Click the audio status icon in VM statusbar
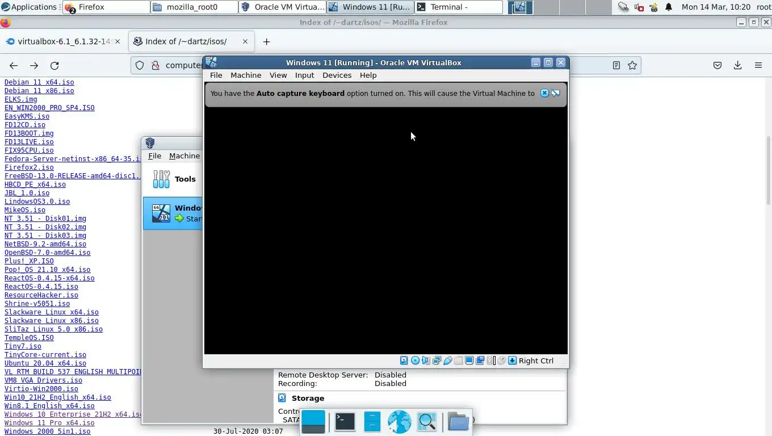Screen dimensions: 772x436 [x=426, y=360]
